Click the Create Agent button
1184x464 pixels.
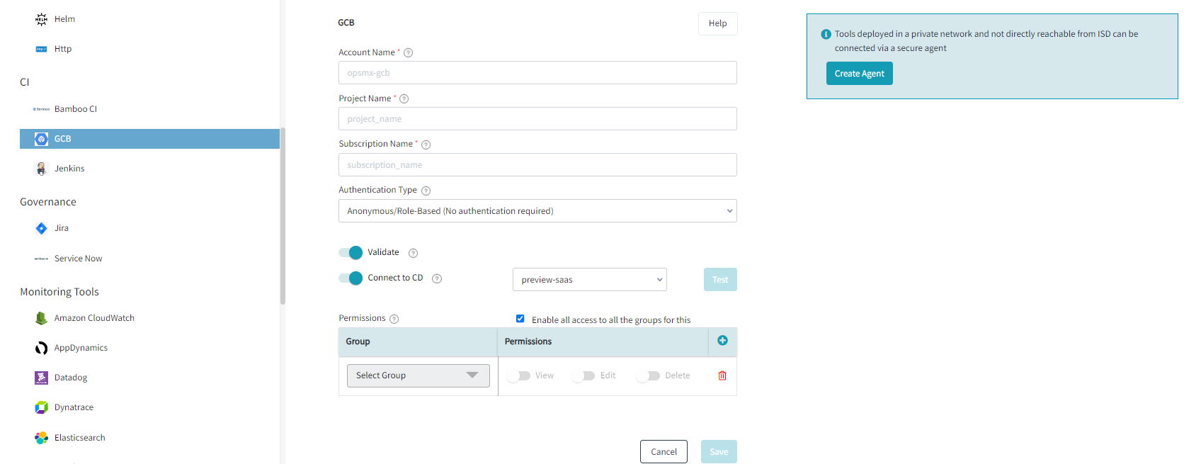click(859, 74)
